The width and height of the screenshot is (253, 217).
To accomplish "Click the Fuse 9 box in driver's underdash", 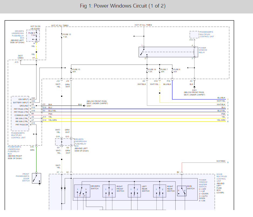I will point(33,35).
